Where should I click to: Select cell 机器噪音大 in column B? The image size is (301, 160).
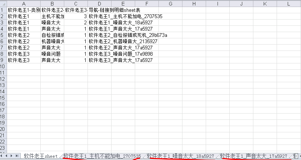pos(52,41)
